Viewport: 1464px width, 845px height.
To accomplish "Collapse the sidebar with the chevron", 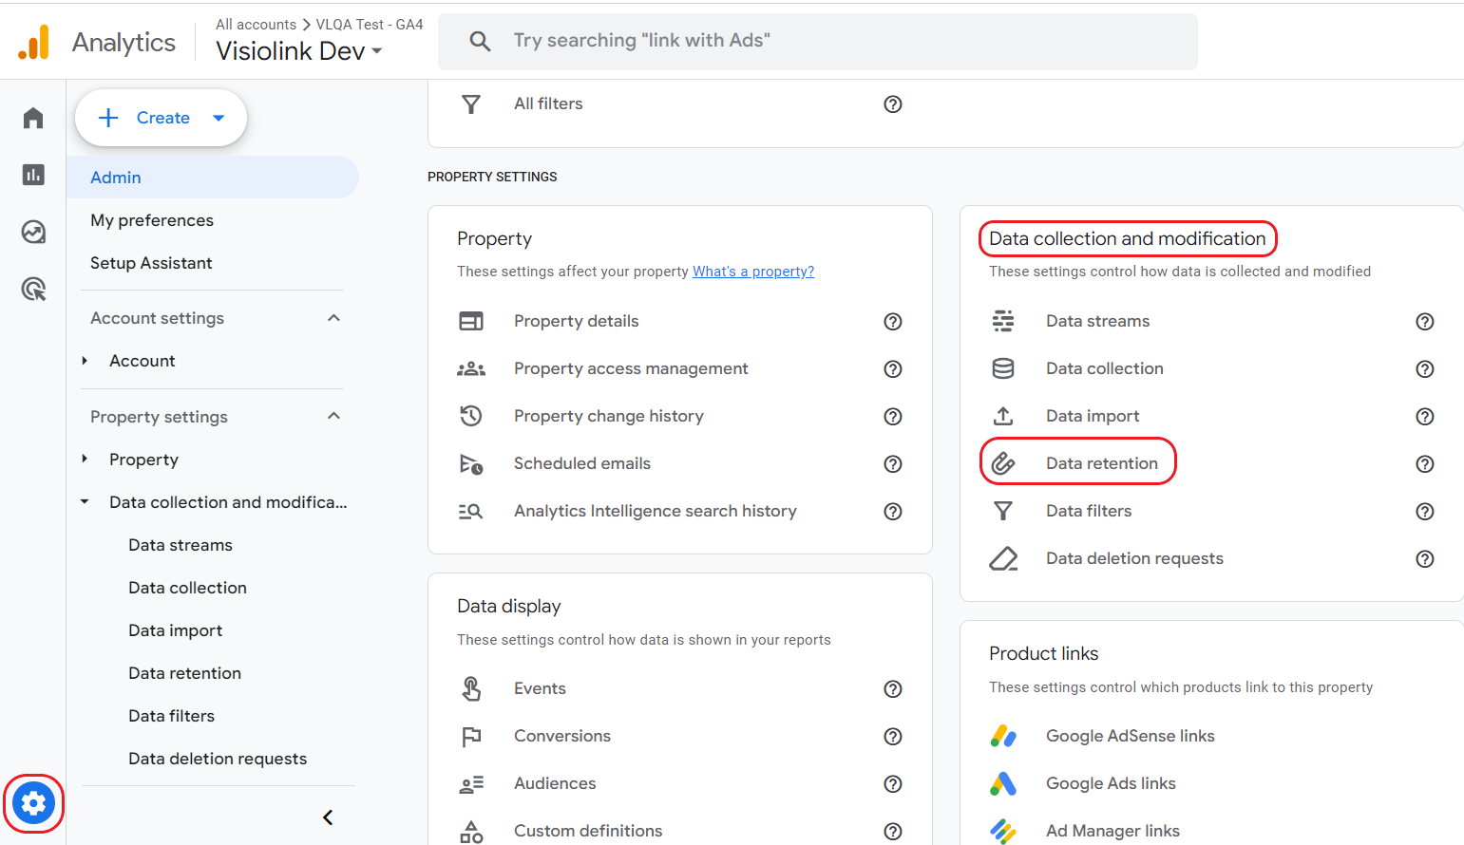I will tap(328, 817).
